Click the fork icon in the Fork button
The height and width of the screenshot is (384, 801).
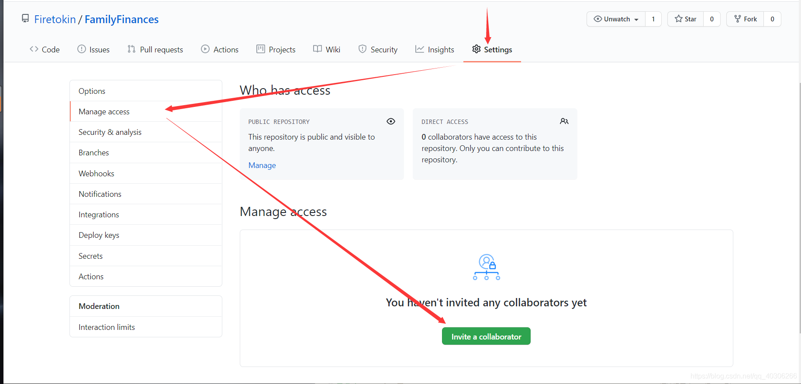point(738,19)
